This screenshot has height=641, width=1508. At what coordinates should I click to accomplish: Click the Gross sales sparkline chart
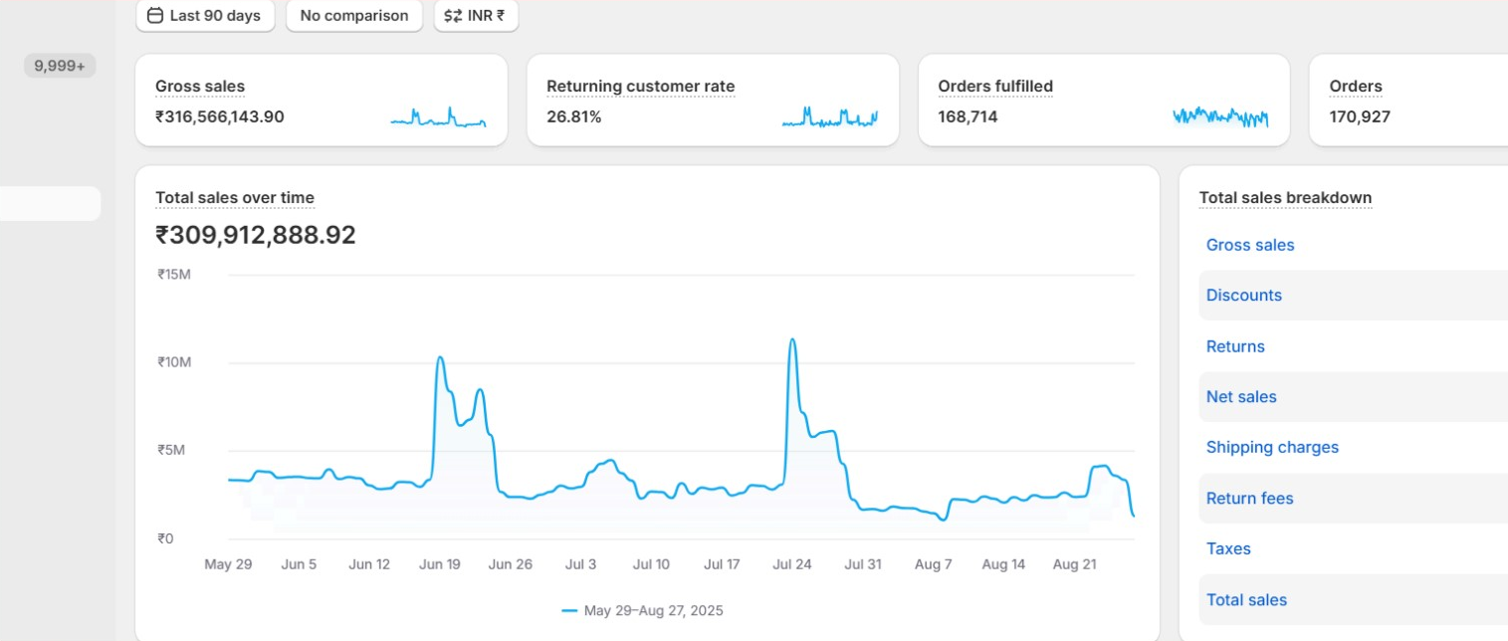(x=438, y=116)
